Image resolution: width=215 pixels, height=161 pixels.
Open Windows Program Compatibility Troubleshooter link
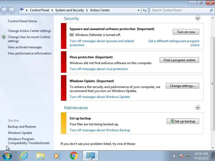(x=29, y=141)
